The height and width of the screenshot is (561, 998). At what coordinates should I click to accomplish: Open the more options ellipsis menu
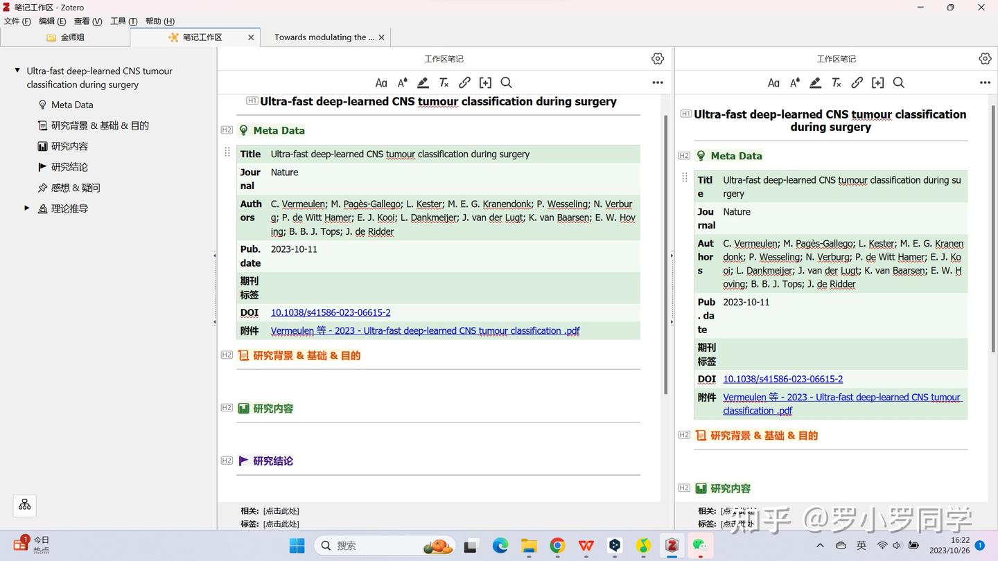coord(657,82)
